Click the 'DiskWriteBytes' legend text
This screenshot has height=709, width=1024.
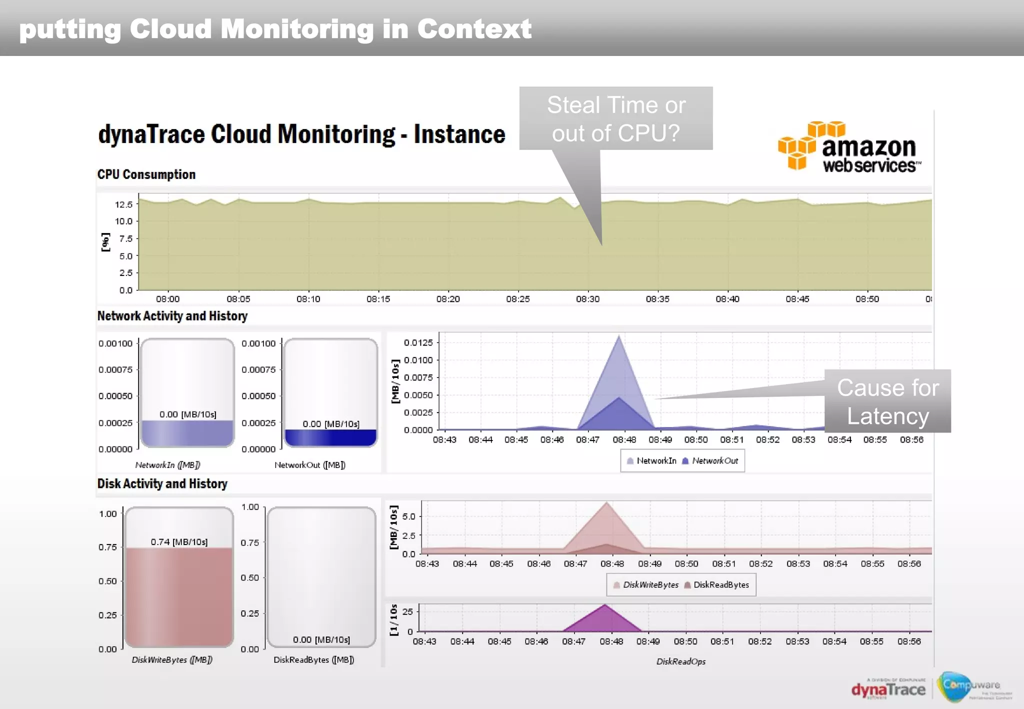point(651,585)
